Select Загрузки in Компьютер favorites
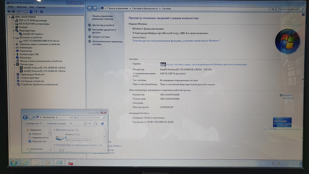The image size is (309, 174). point(37,134)
